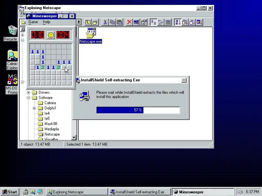Click the Calmira folder icon in the tree
Viewport: 262px width, 196px height.
(40, 103)
